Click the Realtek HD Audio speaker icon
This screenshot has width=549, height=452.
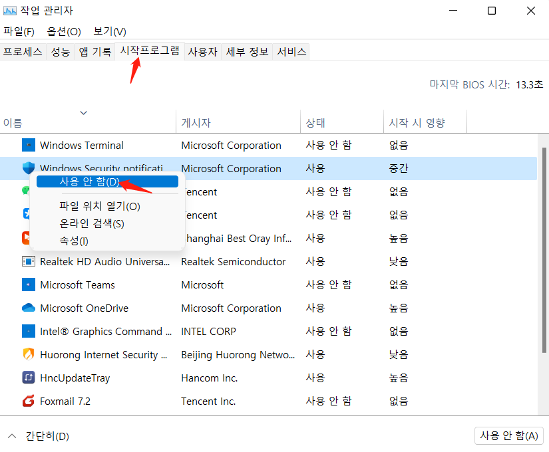(x=28, y=261)
